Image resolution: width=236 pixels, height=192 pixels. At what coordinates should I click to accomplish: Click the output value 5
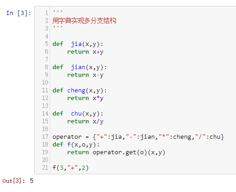click(x=31, y=181)
